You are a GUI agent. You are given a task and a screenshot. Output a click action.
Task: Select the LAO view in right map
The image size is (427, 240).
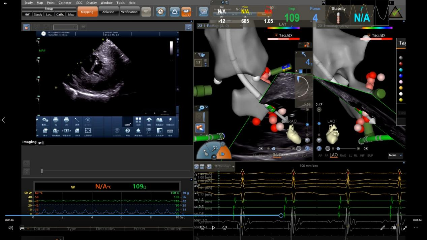[x=334, y=156]
